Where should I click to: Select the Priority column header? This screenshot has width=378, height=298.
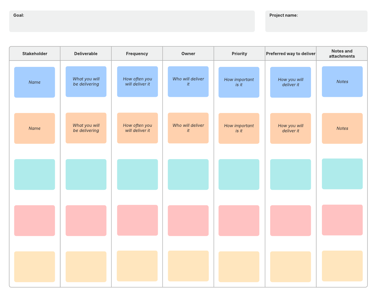point(239,54)
